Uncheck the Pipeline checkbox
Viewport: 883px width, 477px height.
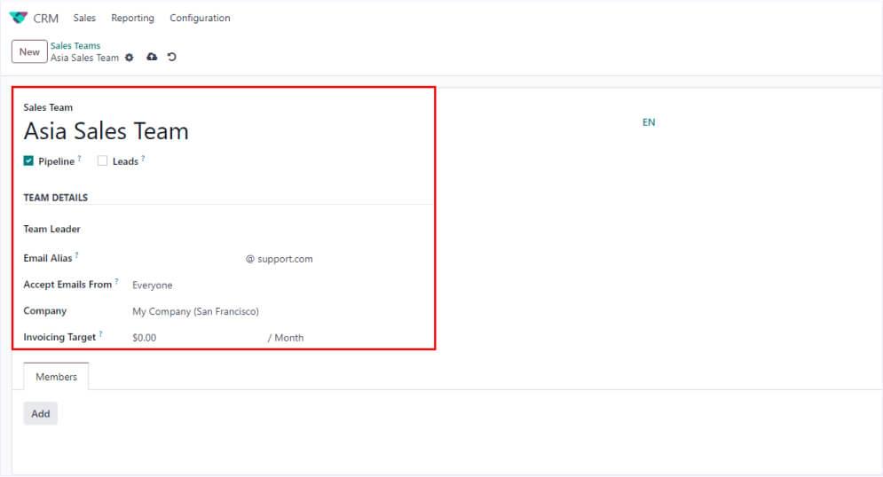click(28, 161)
